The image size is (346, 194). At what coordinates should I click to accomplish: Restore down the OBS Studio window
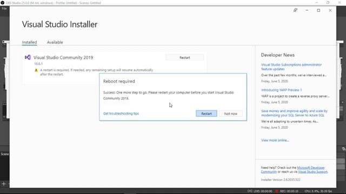pyautogui.click(x=328, y=3)
